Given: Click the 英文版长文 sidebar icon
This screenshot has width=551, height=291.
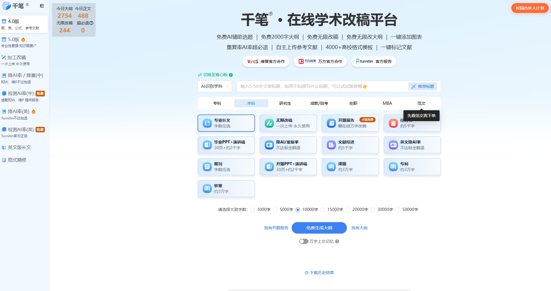Looking at the screenshot, I should 4,148.
